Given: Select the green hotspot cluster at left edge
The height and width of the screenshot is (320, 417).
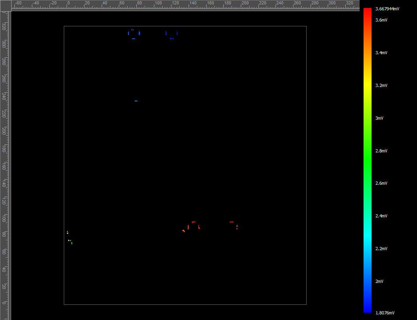Looking at the screenshot, I should (69, 237).
